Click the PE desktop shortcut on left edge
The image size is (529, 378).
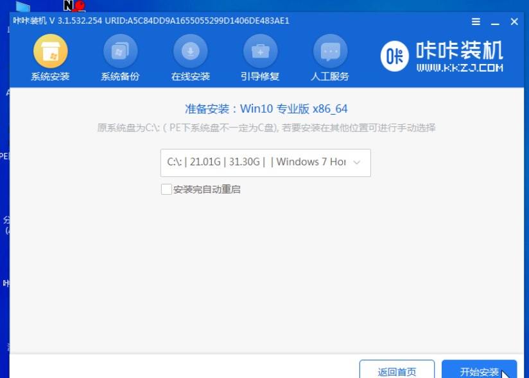pyautogui.click(x=5, y=156)
